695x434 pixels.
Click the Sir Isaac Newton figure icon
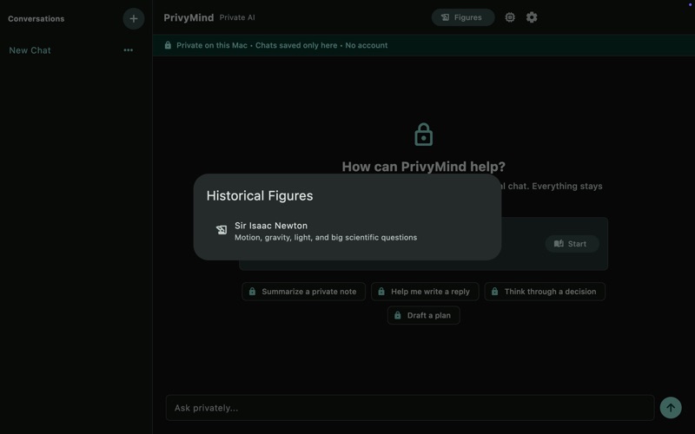[x=222, y=230]
